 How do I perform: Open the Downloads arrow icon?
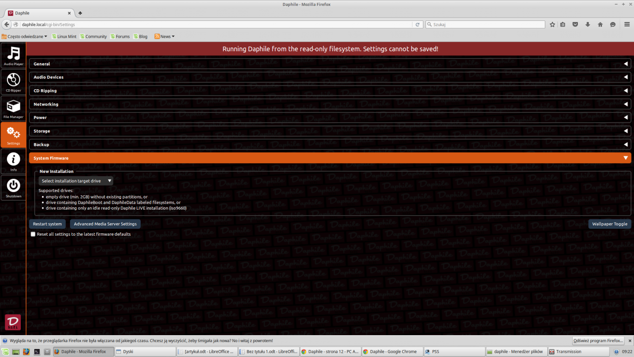pyautogui.click(x=588, y=25)
